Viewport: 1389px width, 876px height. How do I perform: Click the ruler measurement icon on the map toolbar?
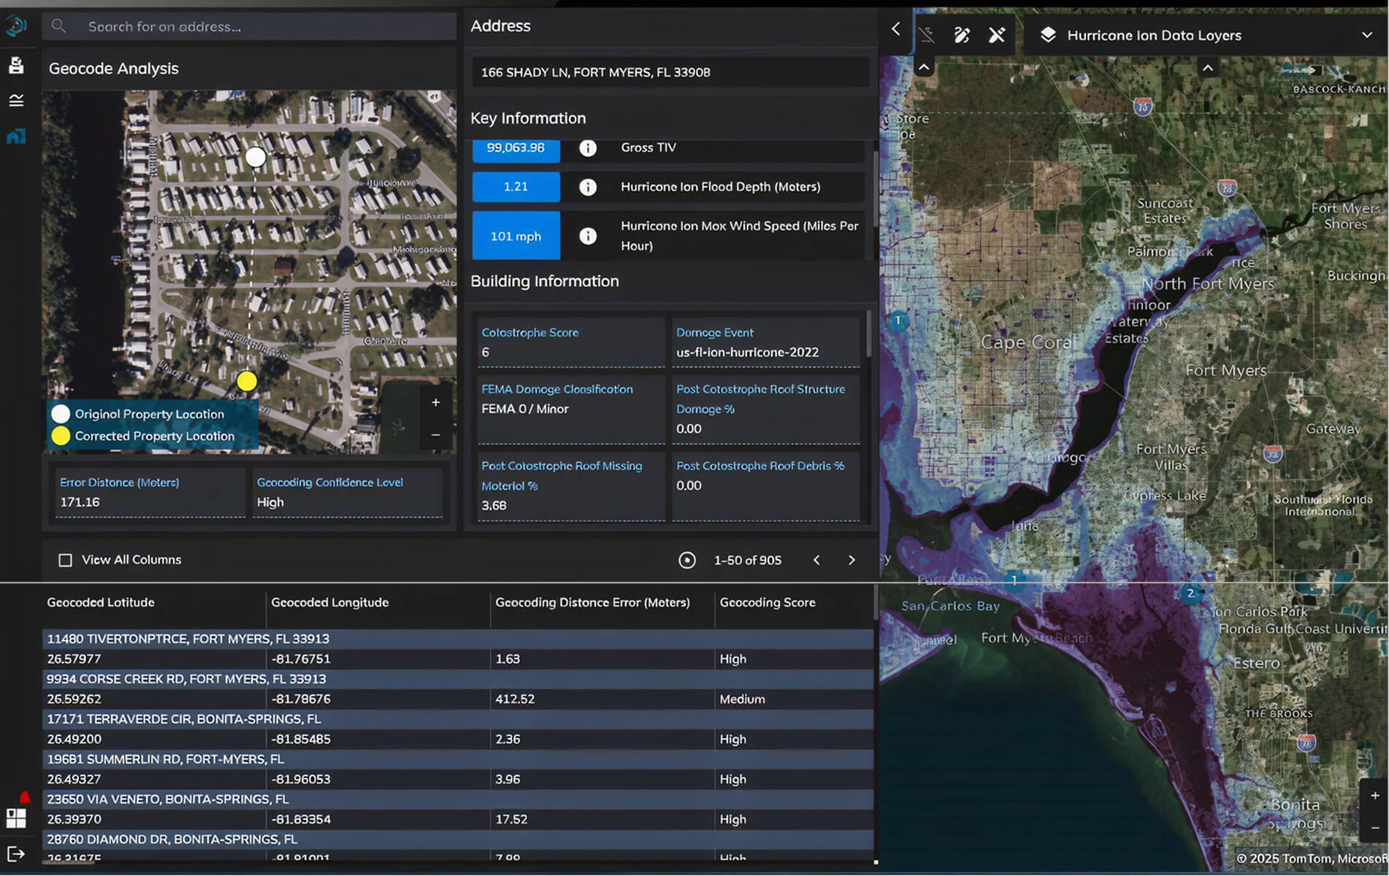point(927,34)
